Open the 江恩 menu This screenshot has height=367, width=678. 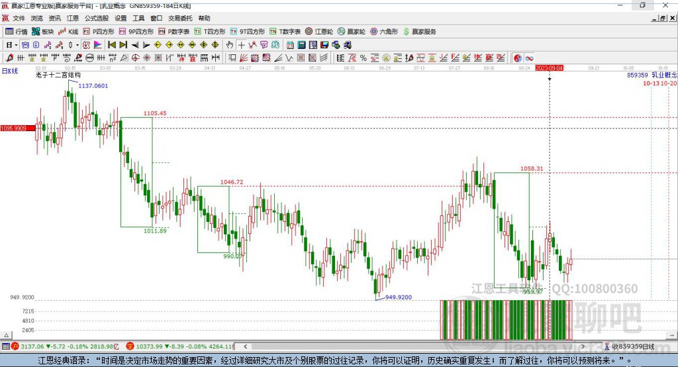coord(73,18)
